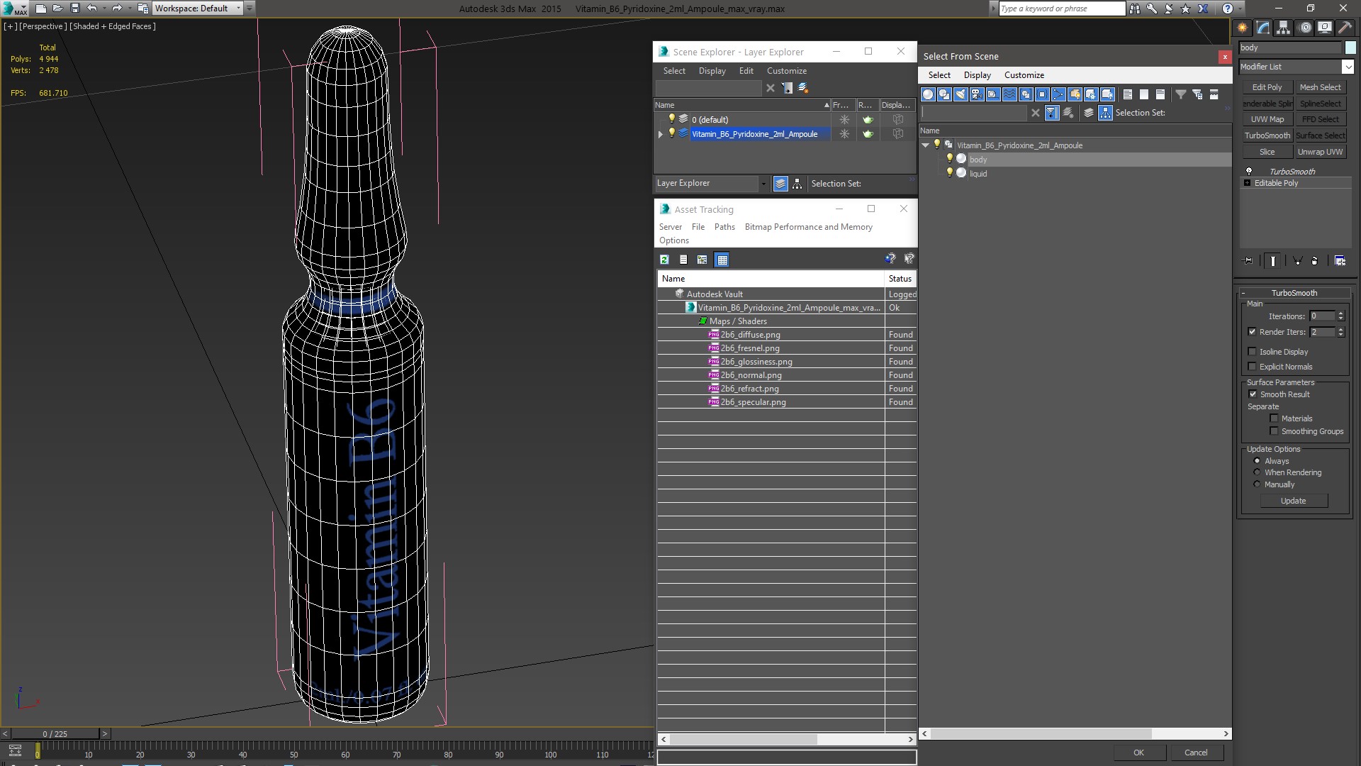The image size is (1361, 766).
Task: Click Save File icon in main toolbar
Action: (x=74, y=9)
